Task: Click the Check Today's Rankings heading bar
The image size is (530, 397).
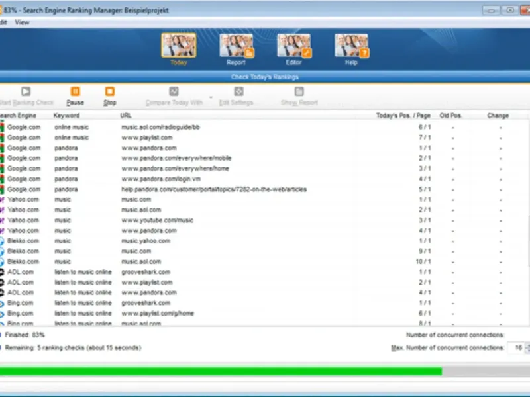Action: [265, 77]
